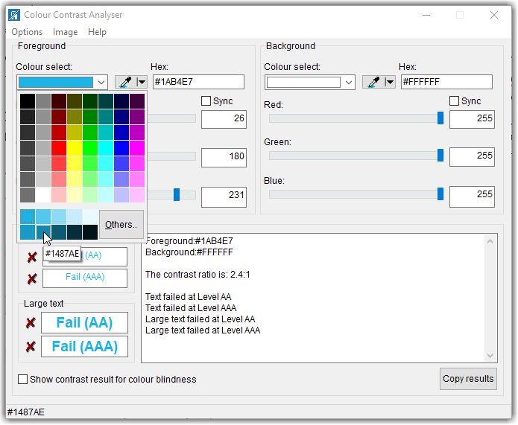
Task: Enable the Foreground Sync checkbox
Action: coord(206,101)
